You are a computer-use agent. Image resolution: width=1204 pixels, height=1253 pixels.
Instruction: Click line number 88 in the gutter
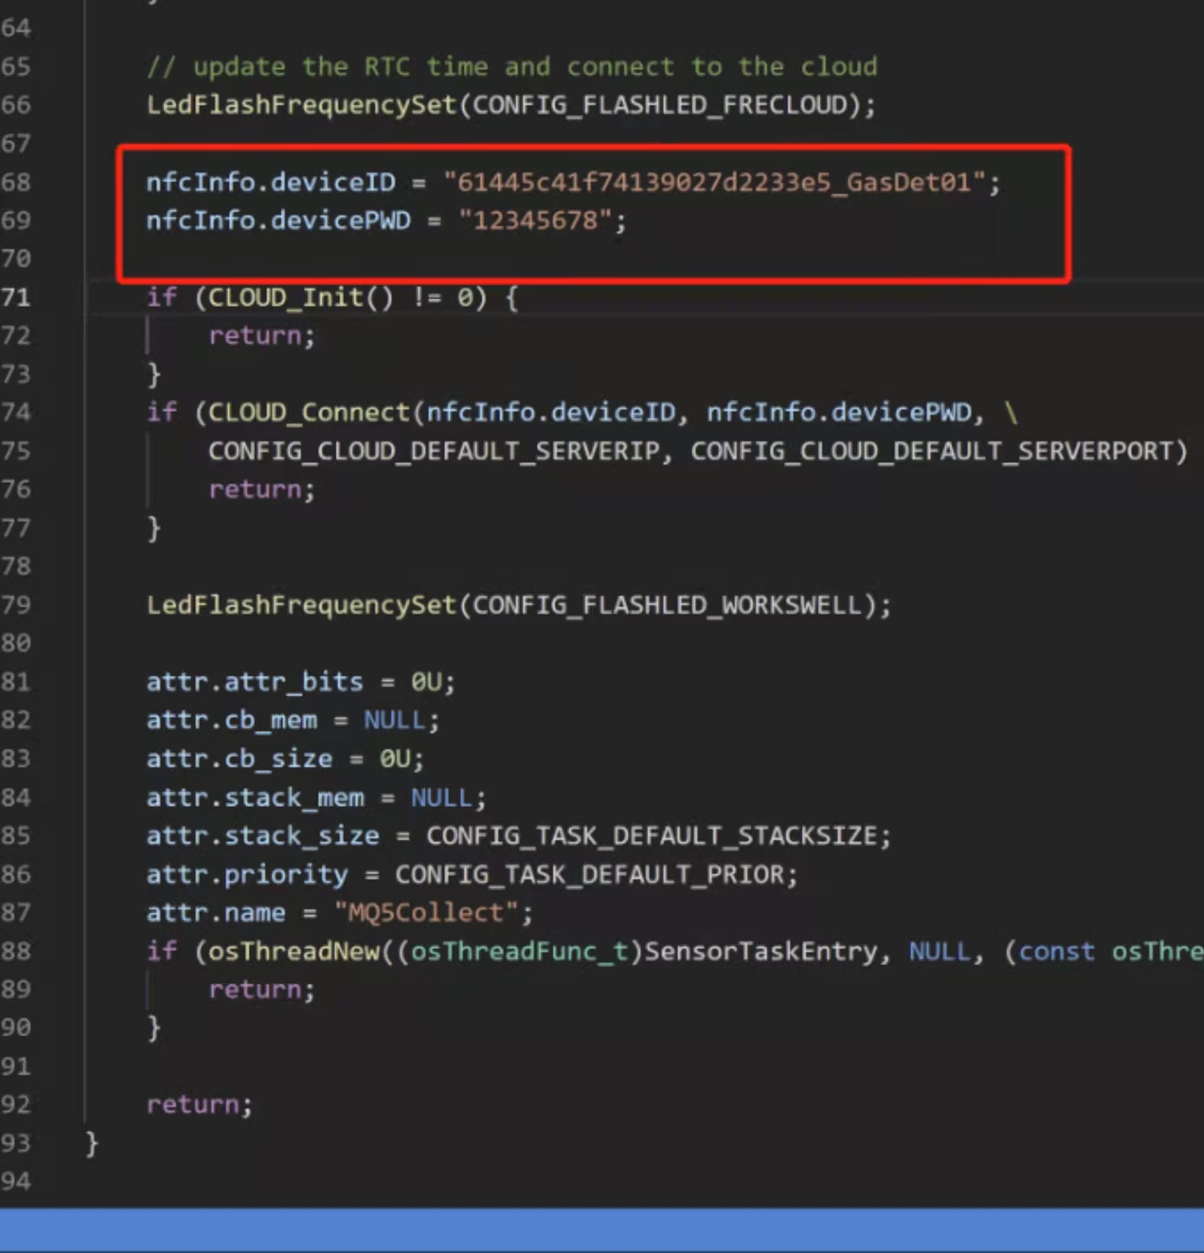(x=15, y=951)
